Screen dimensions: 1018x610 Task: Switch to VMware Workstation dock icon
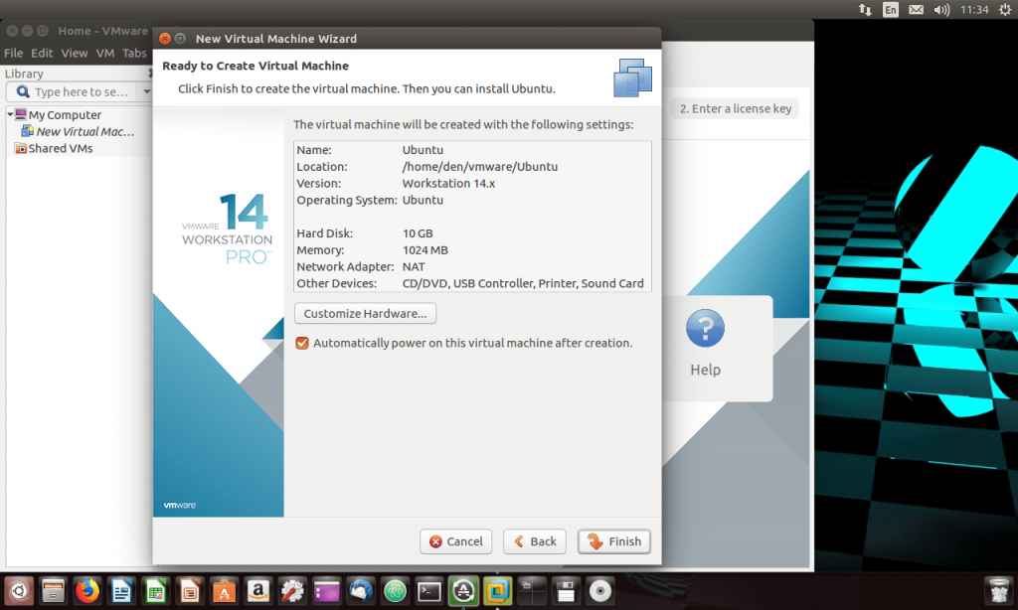point(497,591)
